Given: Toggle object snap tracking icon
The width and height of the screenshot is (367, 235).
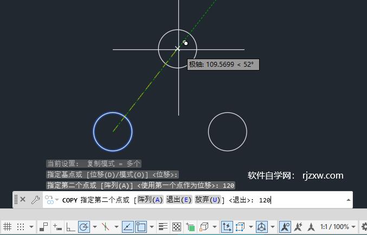Looking at the screenshot, I should (128, 226).
